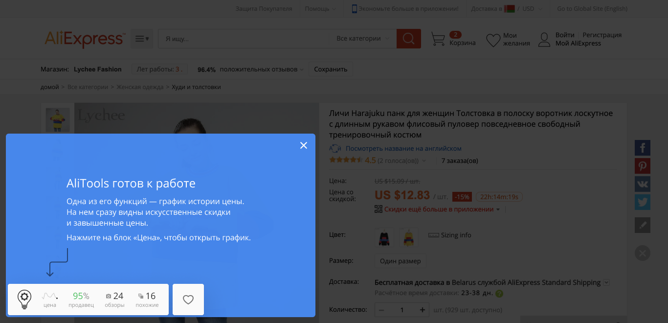
Task: Open the shopping cart Корзина
Action: pyautogui.click(x=453, y=39)
